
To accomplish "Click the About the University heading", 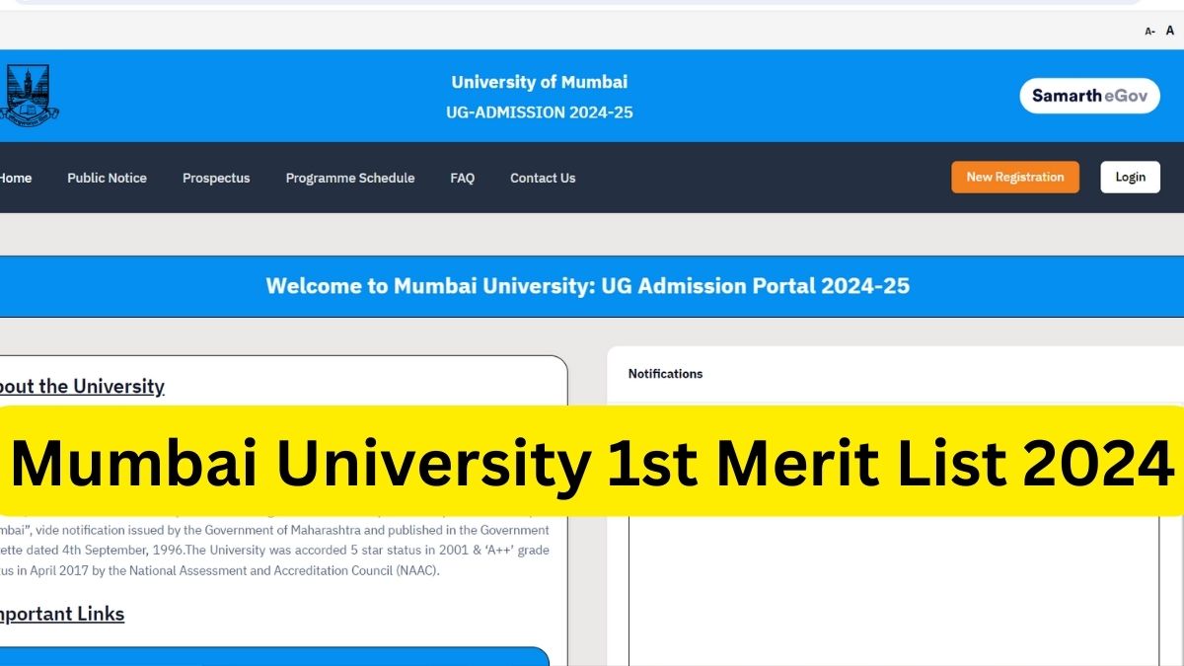I will pos(82,387).
